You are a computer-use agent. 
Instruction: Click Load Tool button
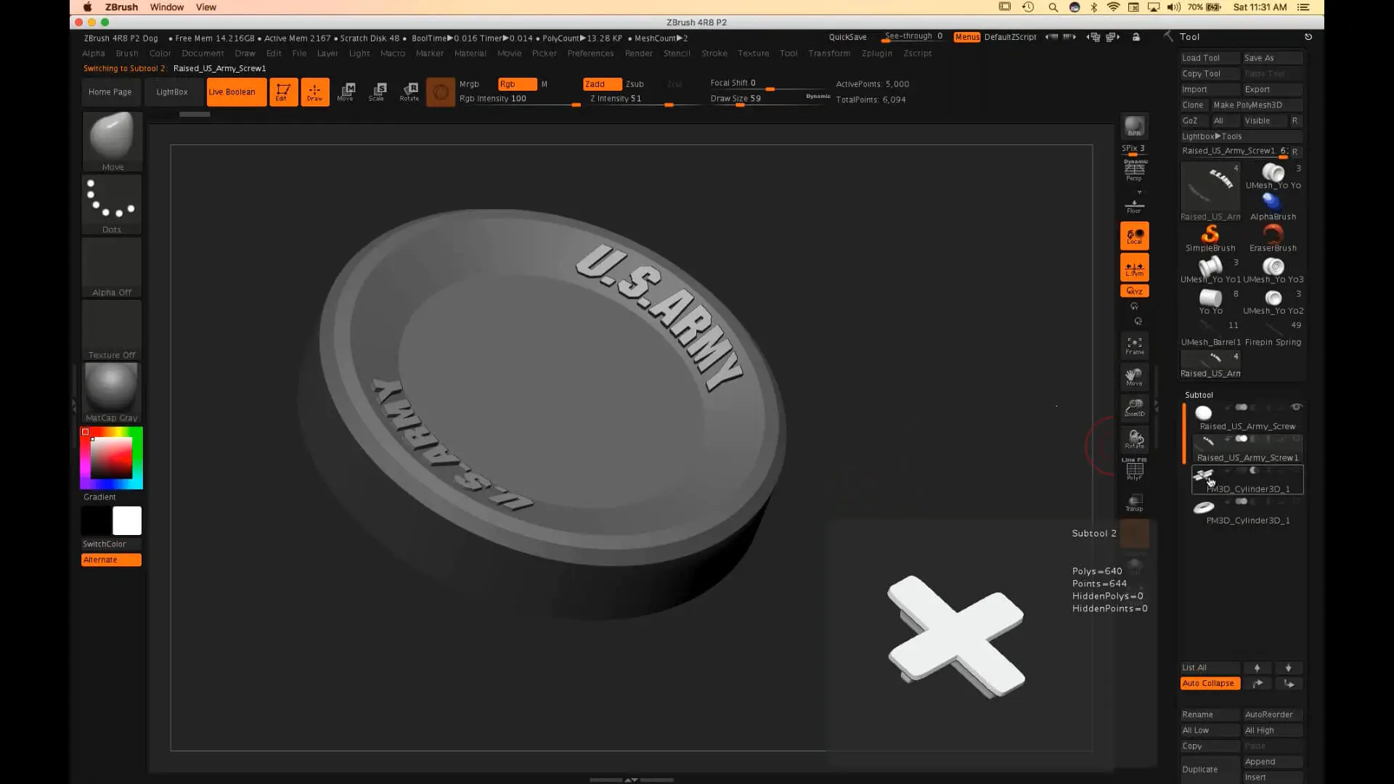click(x=1210, y=58)
